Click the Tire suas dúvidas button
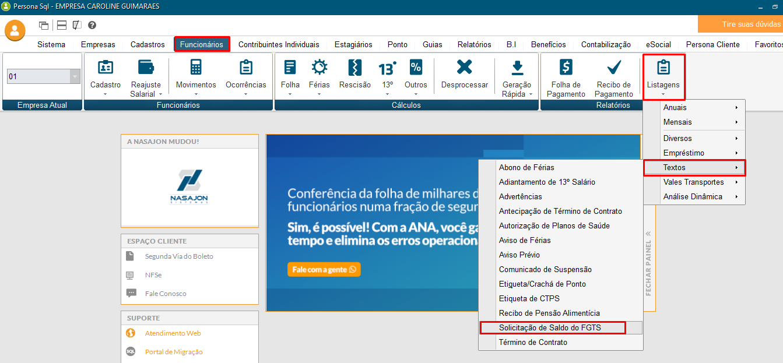The image size is (783, 363). coord(740,24)
